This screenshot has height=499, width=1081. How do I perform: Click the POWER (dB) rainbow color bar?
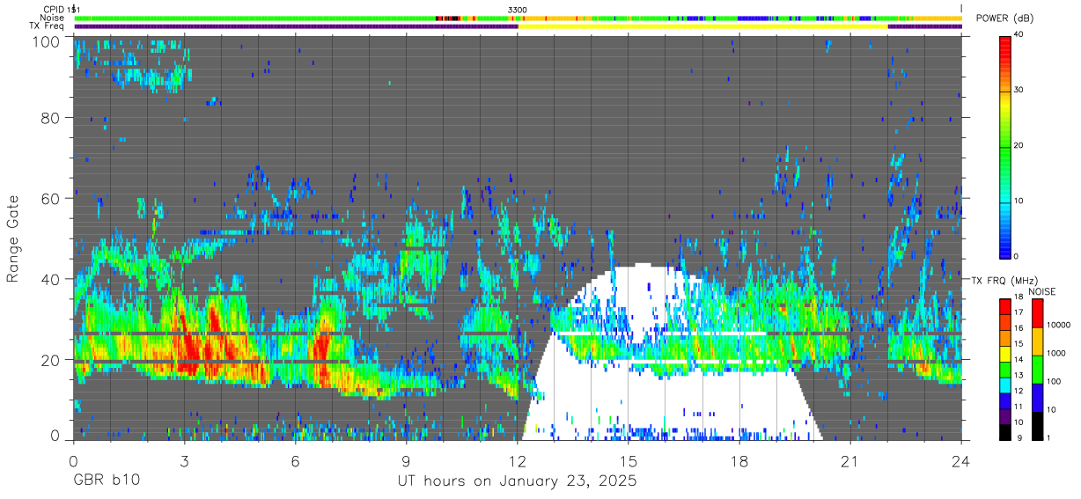click(x=1004, y=146)
